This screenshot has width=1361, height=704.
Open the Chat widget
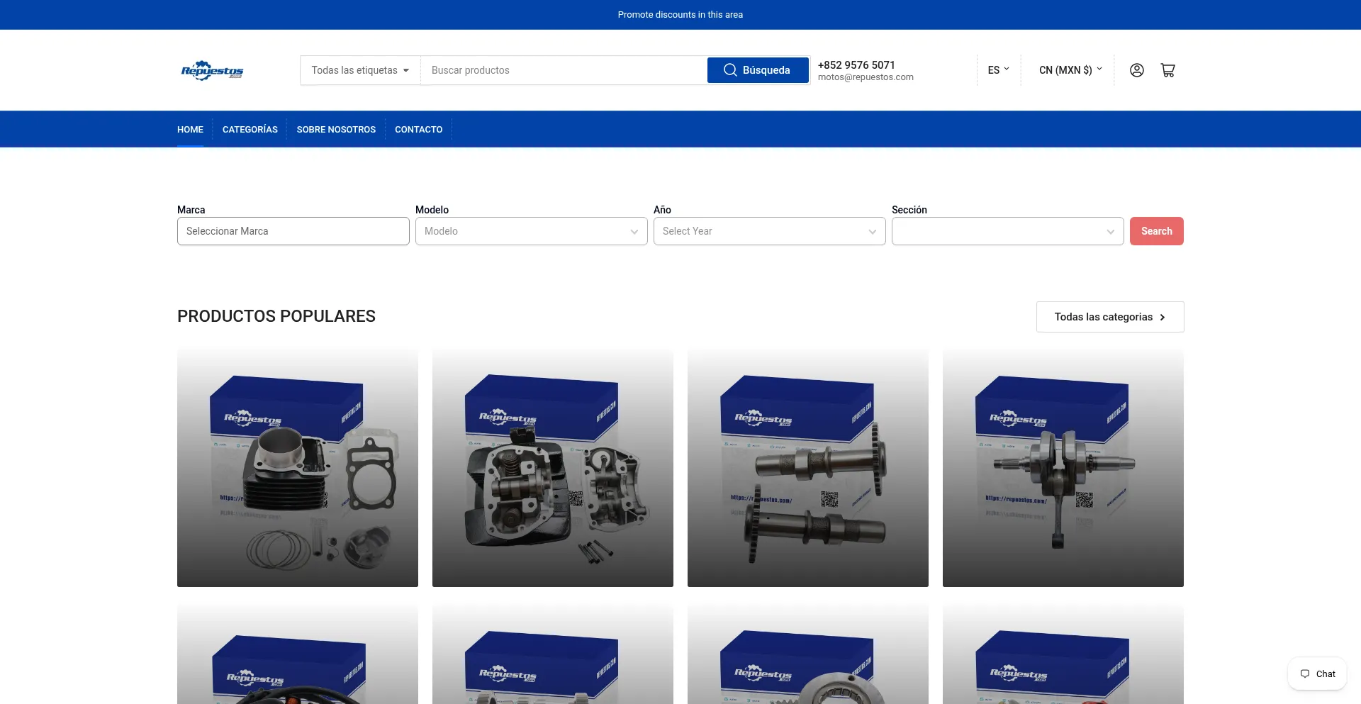pyautogui.click(x=1317, y=674)
